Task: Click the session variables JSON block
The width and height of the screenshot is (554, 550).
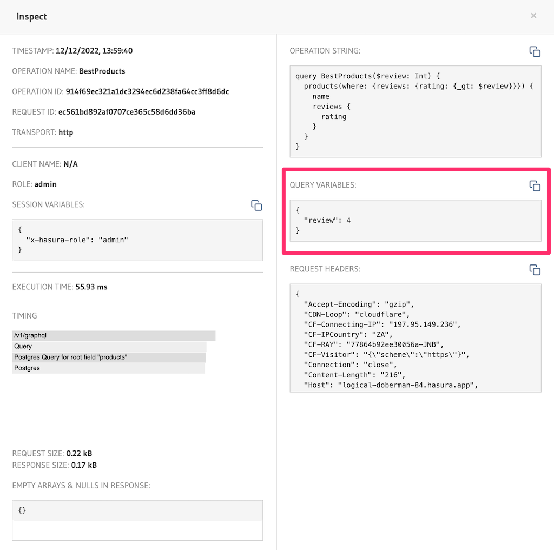Action: (137, 240)
